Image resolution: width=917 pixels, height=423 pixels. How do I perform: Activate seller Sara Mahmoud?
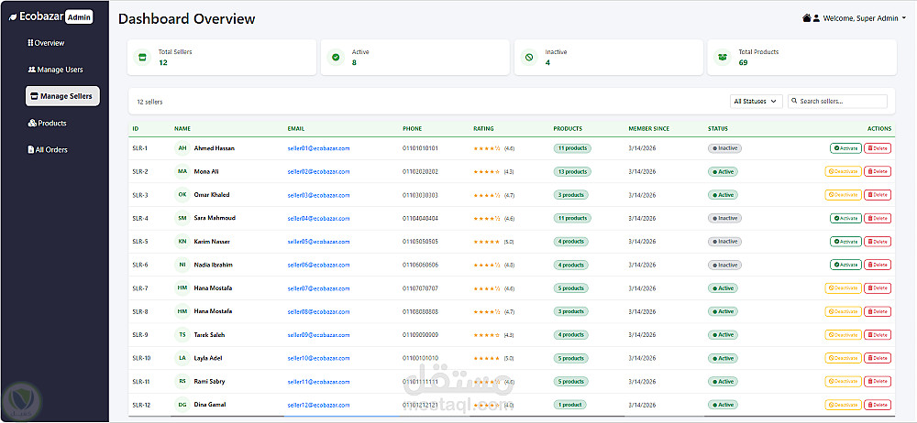click(845, 219)
